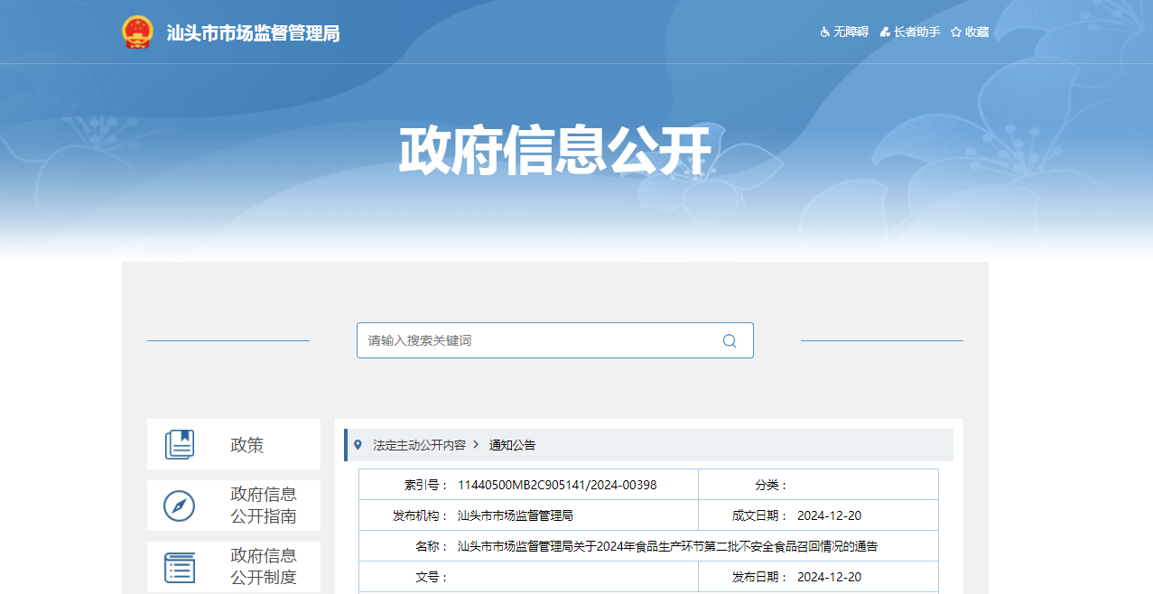The image size is (1153, 594).
Task: Click the 文号 label cell
Action: [432, 577]
